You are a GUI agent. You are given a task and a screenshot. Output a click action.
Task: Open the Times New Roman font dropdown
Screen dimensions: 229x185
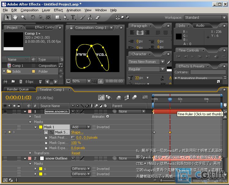[146, 62]
